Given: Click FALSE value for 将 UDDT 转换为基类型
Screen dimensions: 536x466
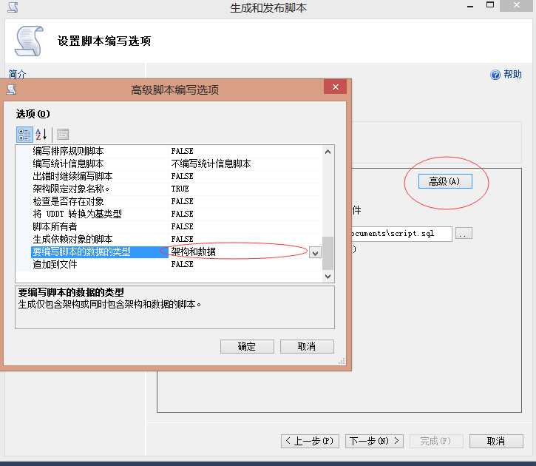Looking at the screenshot, I should (182, 214).
